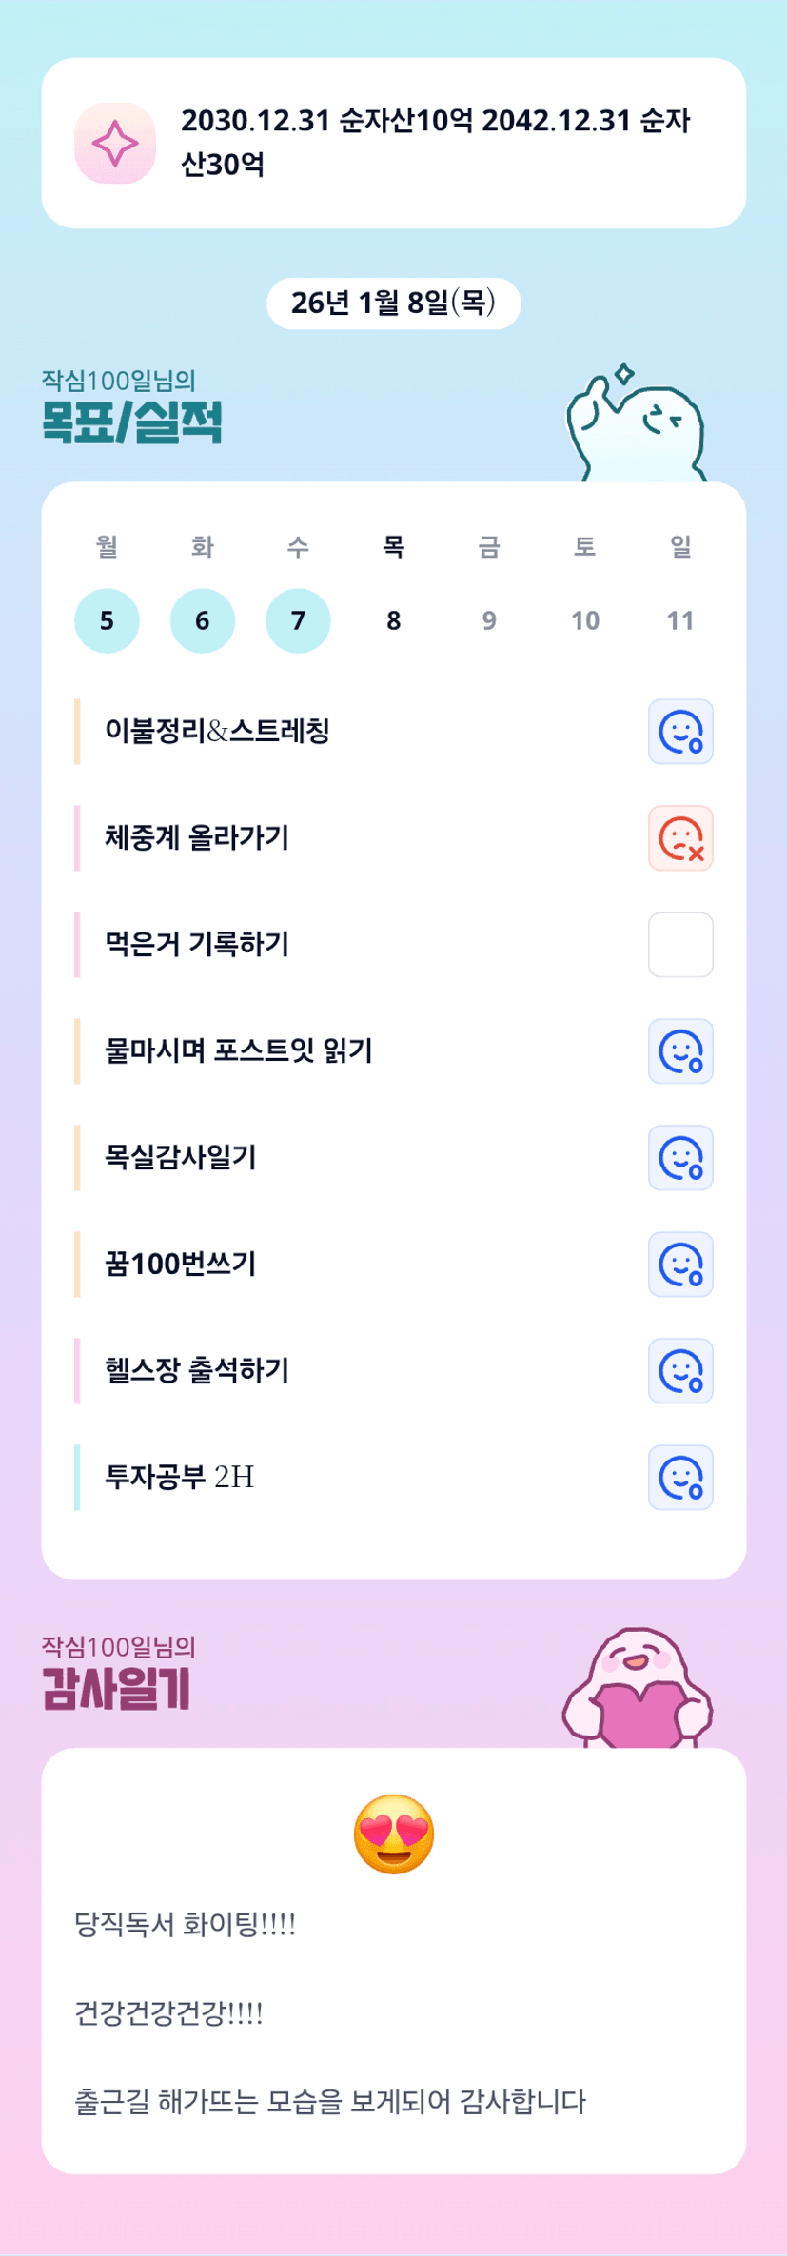787x2256 pixels.
Task: Click the gratitude entry 출근길 해가뜨는 모습을 보게되어 감사합니다
Action: pos(330,2101)
